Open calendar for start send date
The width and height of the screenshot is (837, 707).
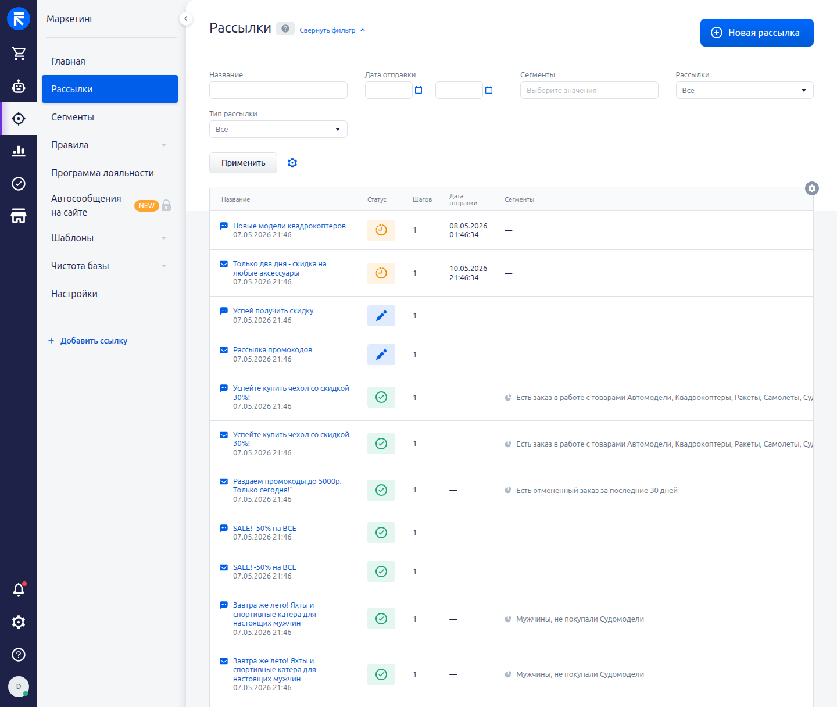click(x=419, y=90)
